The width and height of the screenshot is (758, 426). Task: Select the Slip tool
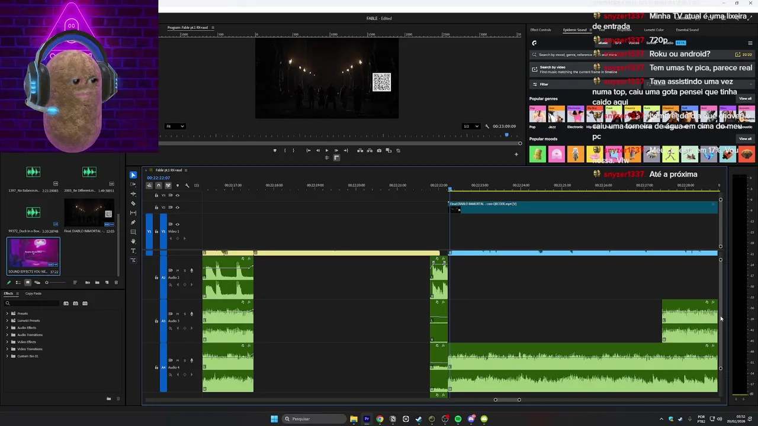click(133, 213)
